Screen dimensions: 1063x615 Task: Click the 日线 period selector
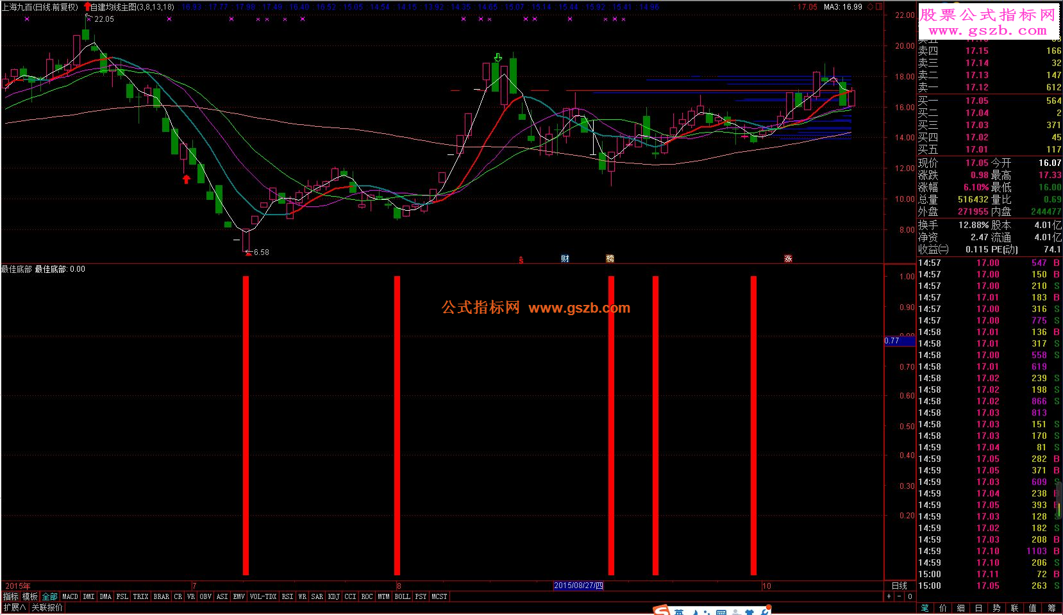[900, 586]
